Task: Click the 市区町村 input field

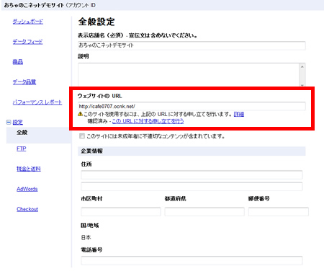Action: (121, 212)
